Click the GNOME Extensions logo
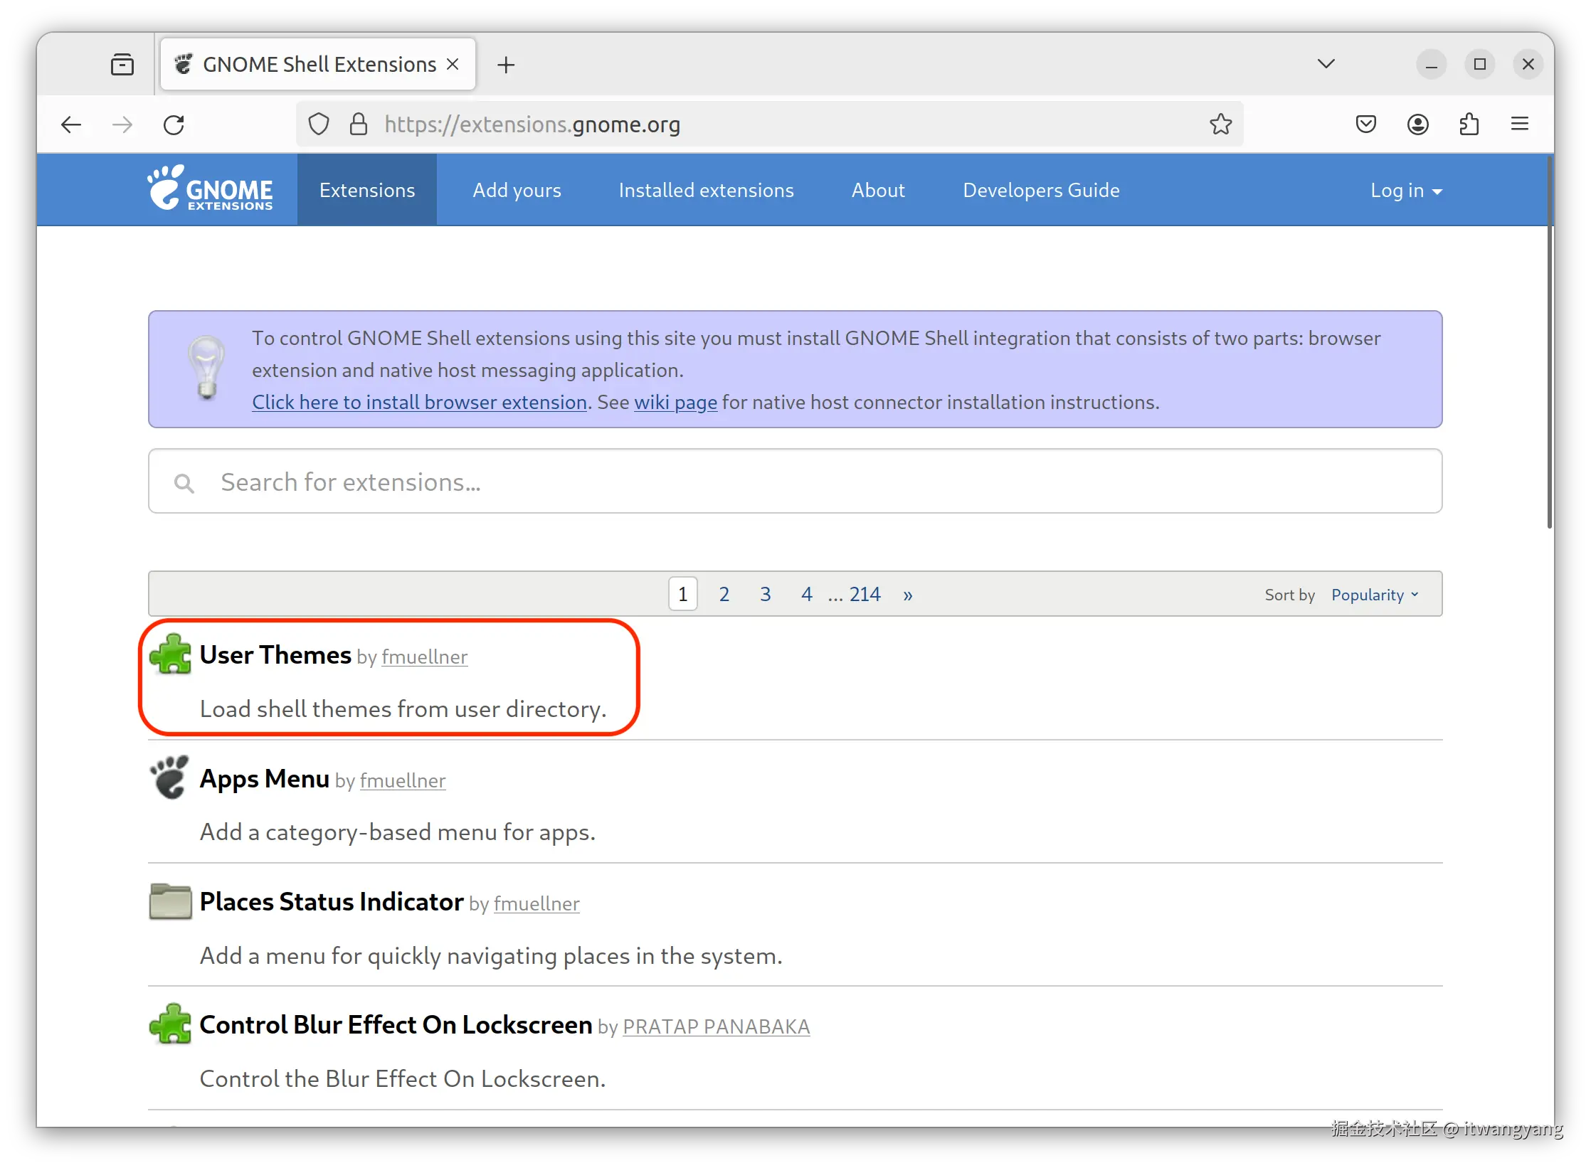This screenshot has width=1591, height=1168. coord(211,189)
